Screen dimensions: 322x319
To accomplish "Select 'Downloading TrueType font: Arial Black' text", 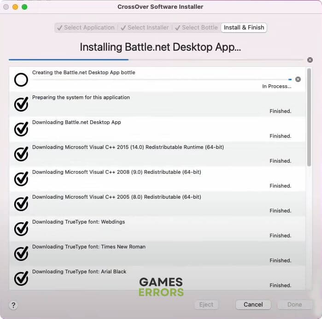I will 79,272.
